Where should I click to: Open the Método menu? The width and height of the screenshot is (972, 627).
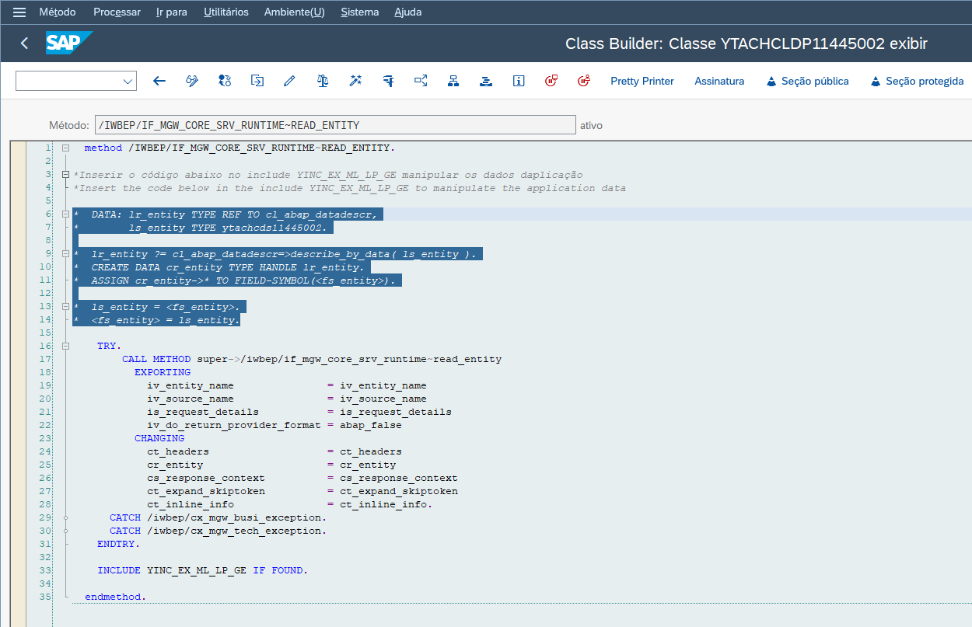(x=58, y=12)
